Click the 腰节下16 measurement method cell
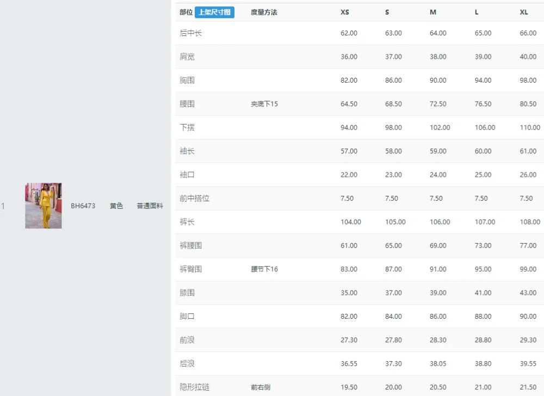Screen dimensions: 544x396 click(x=264, y=269)
